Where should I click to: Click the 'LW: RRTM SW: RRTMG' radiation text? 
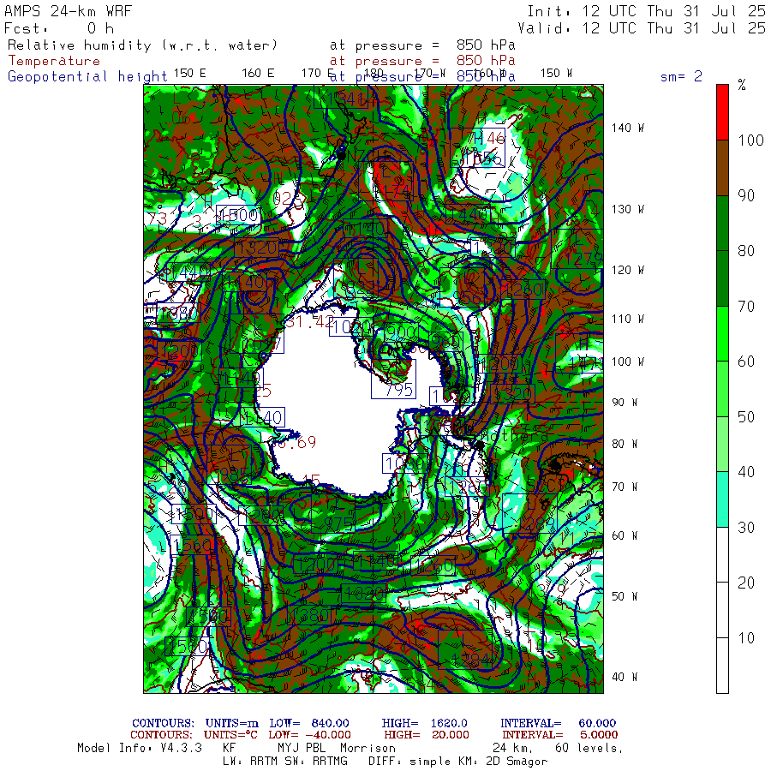[x=284, y=762]
